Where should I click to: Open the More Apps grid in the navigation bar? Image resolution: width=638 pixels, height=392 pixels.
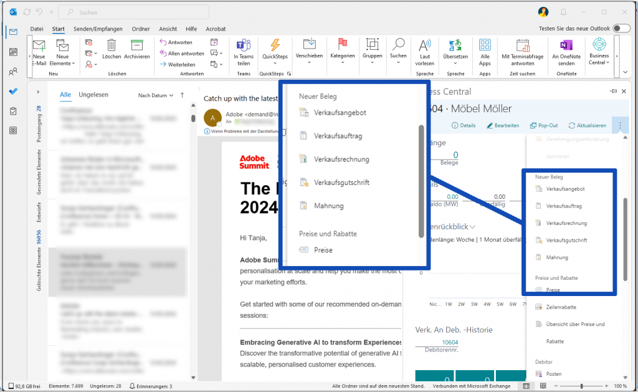click(x=14, y=130)
